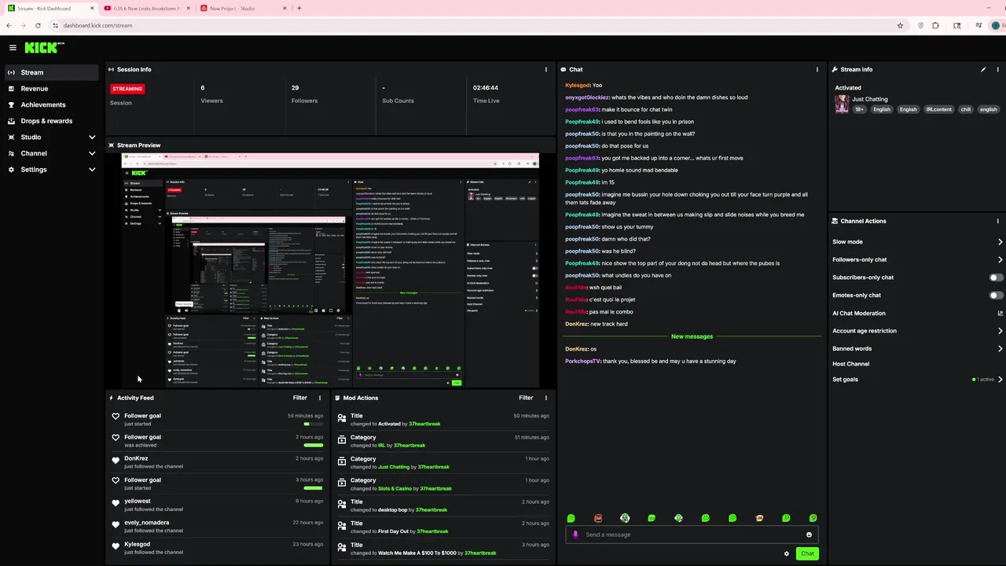Click evely_nomadera follow entry
Image resolution: width=1006 pixels, height=566 pixels.
pyautogui.click(x=218, y=527)
